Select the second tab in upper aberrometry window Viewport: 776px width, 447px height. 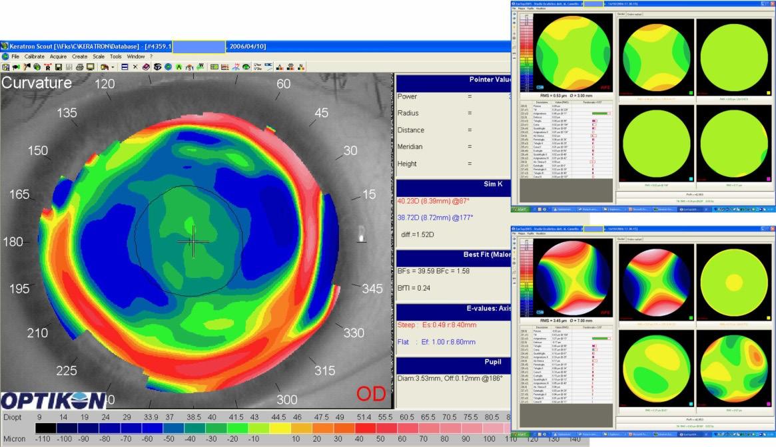point(635,15)
